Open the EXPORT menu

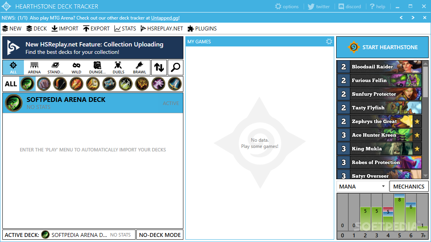click(96, 28)
